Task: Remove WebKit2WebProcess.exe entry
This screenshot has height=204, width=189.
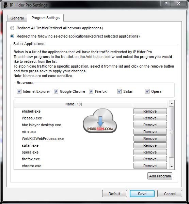Action: point(150,139)
